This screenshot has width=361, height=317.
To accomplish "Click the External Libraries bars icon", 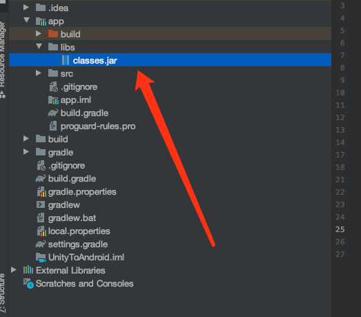I will (28, 270).
